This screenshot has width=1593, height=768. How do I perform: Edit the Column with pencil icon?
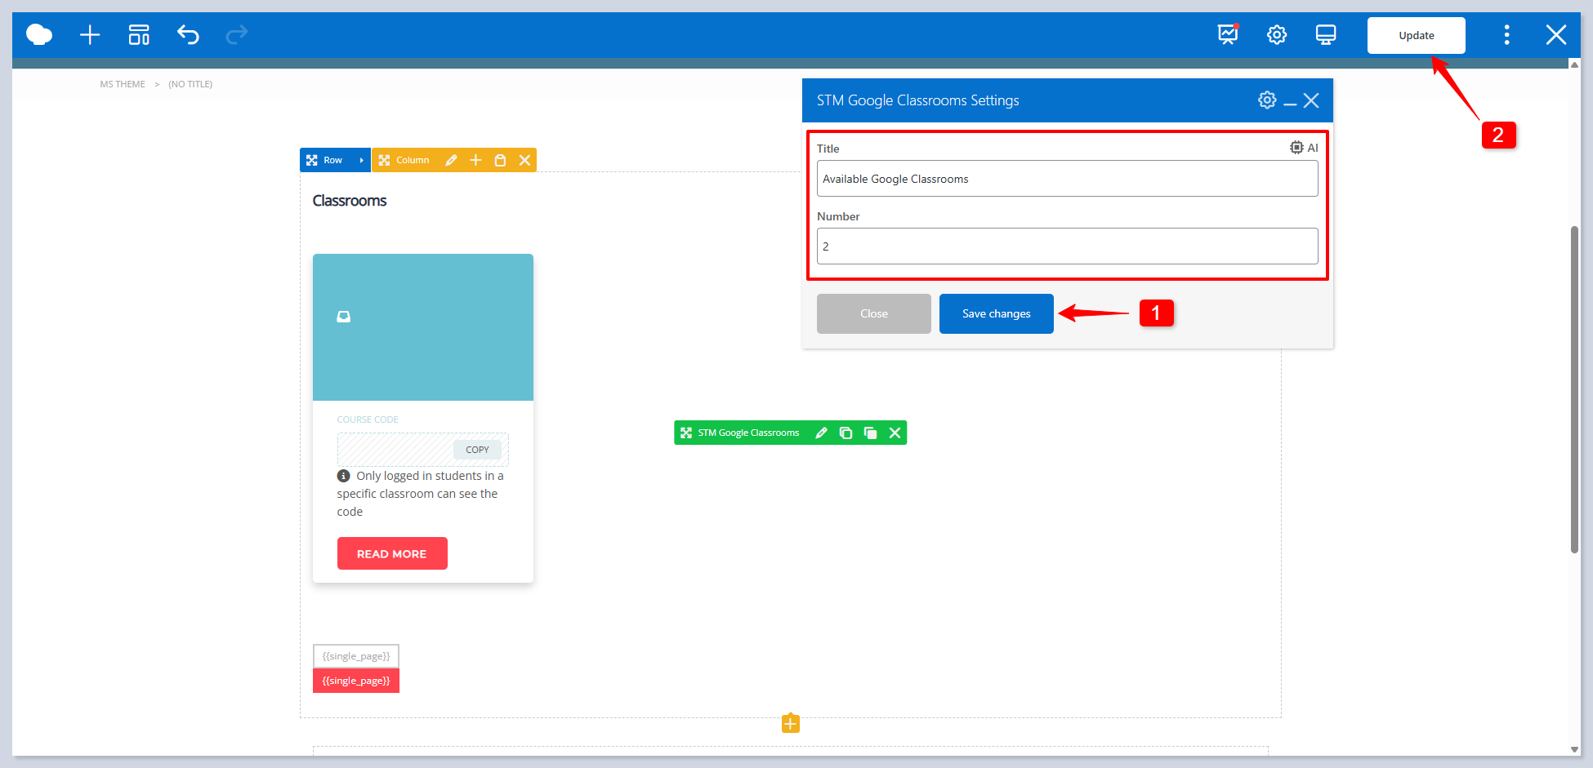point(451,161)
